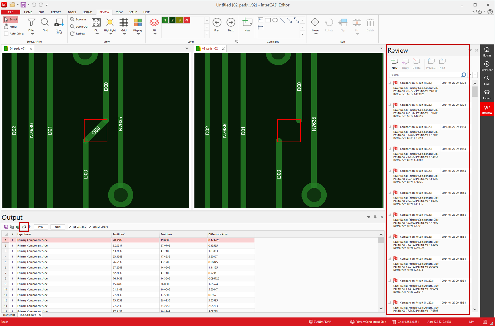Click the All layers stack icon
Screen dimensions: 495x326
[154, 23]
